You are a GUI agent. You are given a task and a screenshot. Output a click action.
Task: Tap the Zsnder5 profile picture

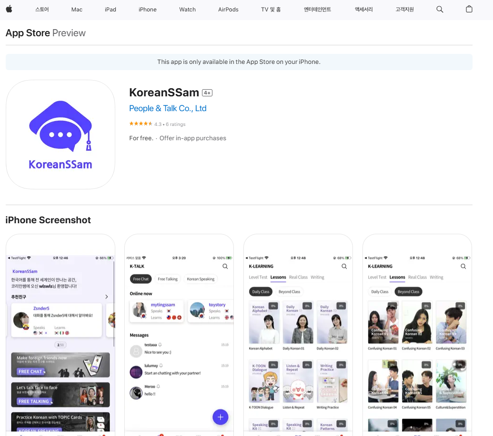coord(21,320)
